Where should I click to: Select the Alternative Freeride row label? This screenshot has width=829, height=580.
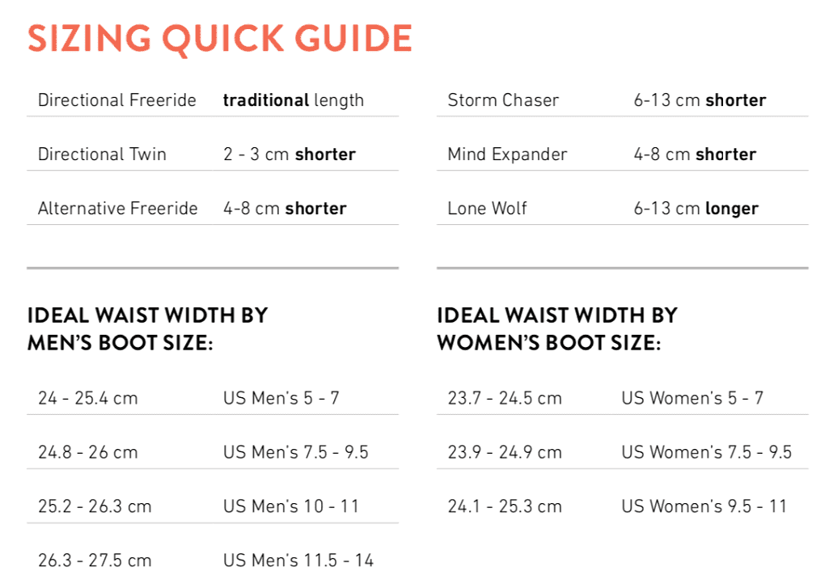pyautogui.click(x=117, y=209)
